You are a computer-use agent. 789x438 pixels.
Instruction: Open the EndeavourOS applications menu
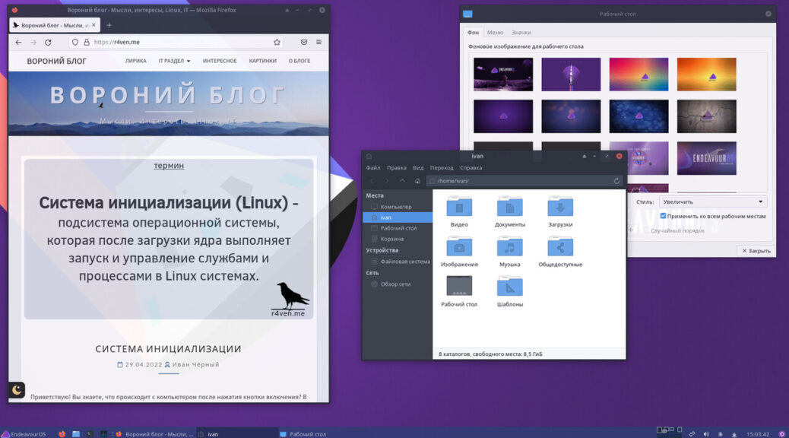point(24,434)
